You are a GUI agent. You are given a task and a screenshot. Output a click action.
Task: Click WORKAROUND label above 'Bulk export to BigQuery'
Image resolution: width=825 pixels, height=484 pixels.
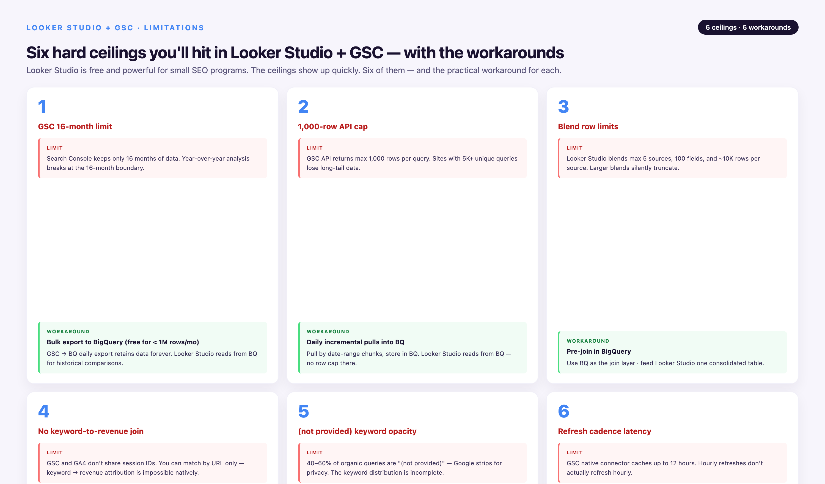pyautogui.click(x=68, y=331)
